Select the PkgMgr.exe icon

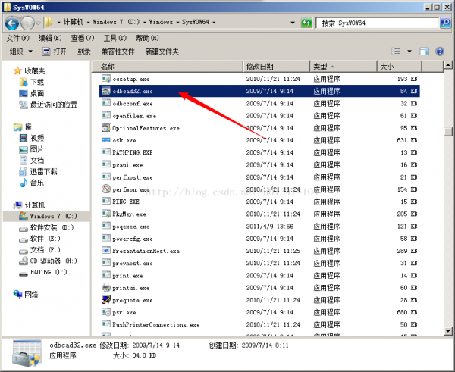click(106, 214)
